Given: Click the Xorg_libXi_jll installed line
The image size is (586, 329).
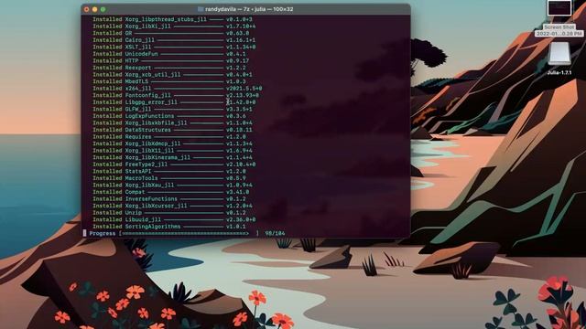Looking at the screenshot, I should pos(174,27).
